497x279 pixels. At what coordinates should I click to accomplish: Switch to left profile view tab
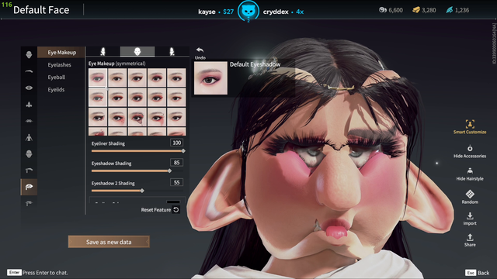coord(103,52)
